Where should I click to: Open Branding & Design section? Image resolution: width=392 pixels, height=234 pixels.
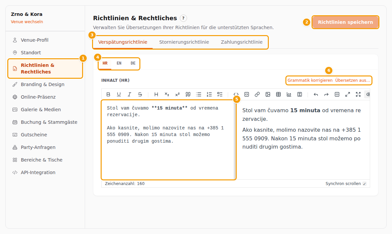45,84
